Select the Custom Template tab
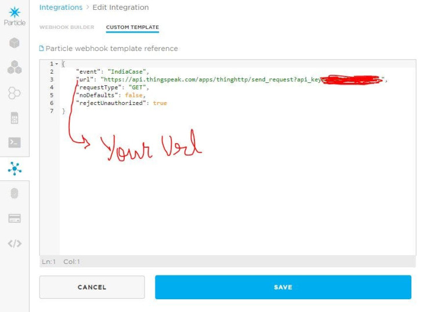The image size is (434, 312). 132,27
